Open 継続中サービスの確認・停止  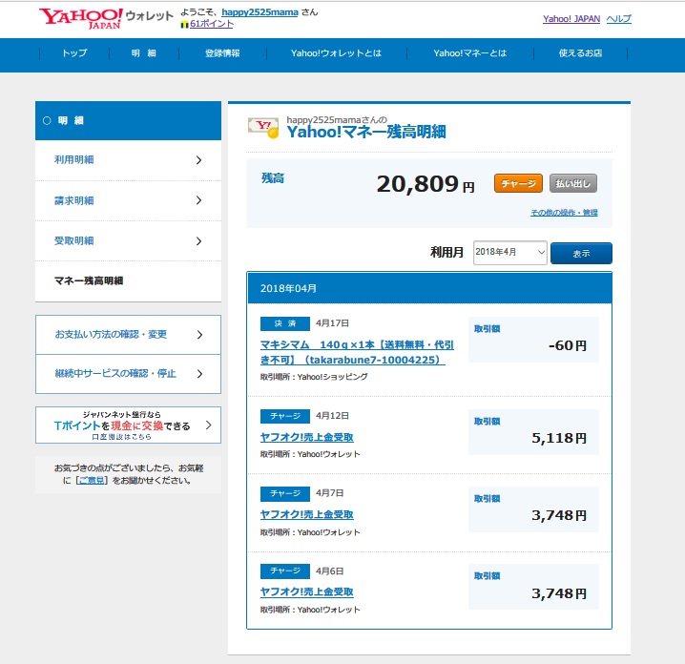(128, 374)
